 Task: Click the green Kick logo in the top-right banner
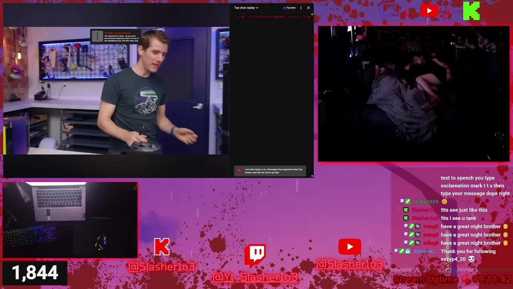471,11
